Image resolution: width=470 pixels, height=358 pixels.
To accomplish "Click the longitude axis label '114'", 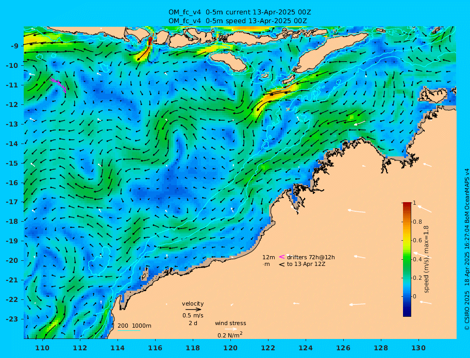I will click(118, 348).
